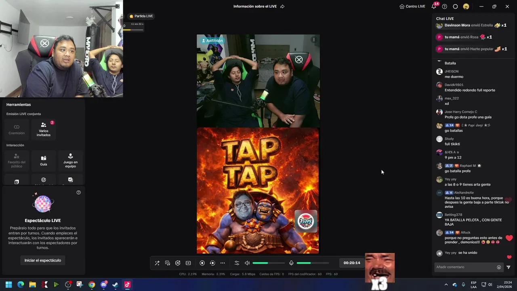Click the Coemisión tool
The height and width of the screenshot is (291, 517).
(x=17, y=129)
